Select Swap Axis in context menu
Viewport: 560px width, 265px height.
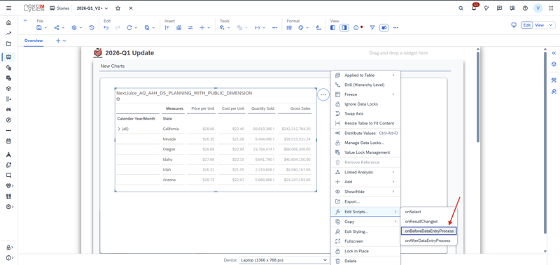click(x=365, y=114)
